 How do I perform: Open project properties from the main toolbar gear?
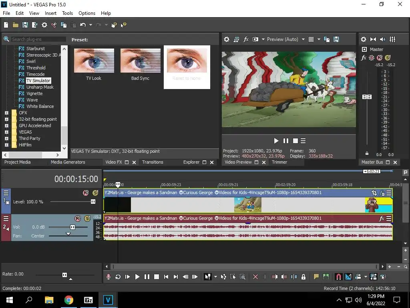click(44, 25)
